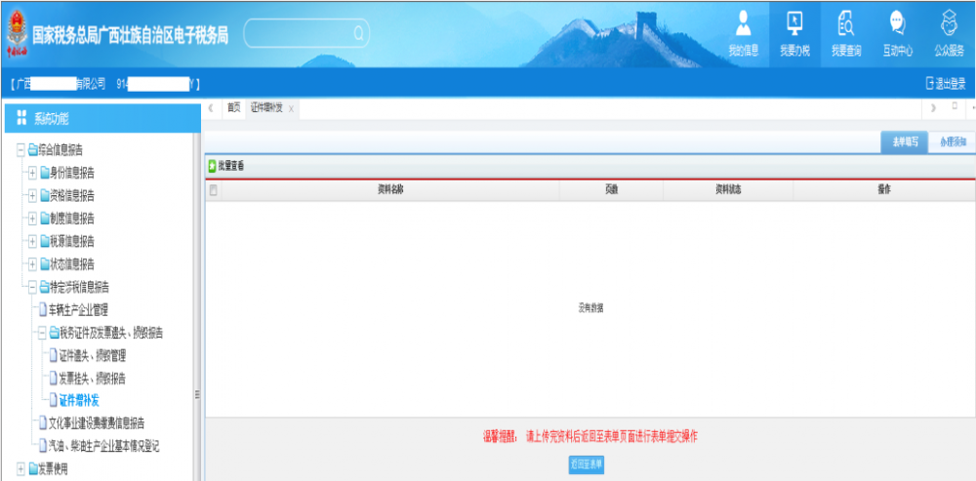
Task: Open 发票挂失、损毁报告 tree item
Action: pos(92,379)
